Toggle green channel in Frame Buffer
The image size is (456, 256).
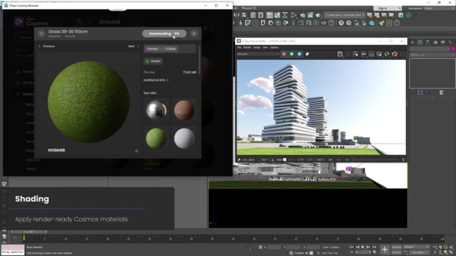click(292, 54)
